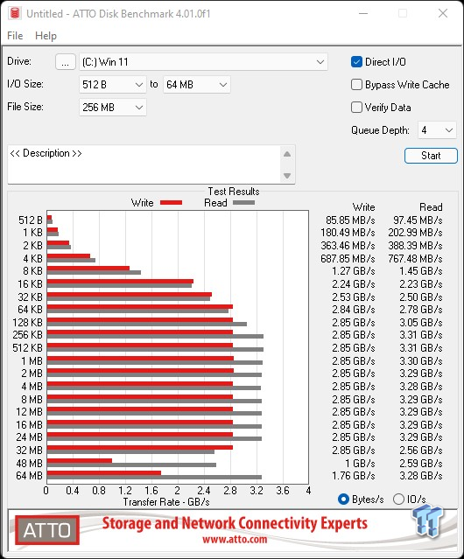Click the 1 MB row label

click(32, 361)
